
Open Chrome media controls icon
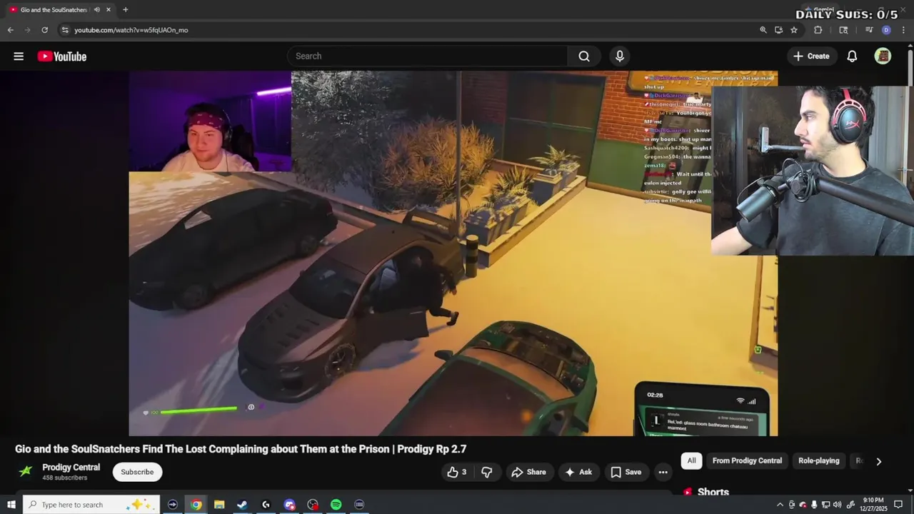[x=869, y=30]
